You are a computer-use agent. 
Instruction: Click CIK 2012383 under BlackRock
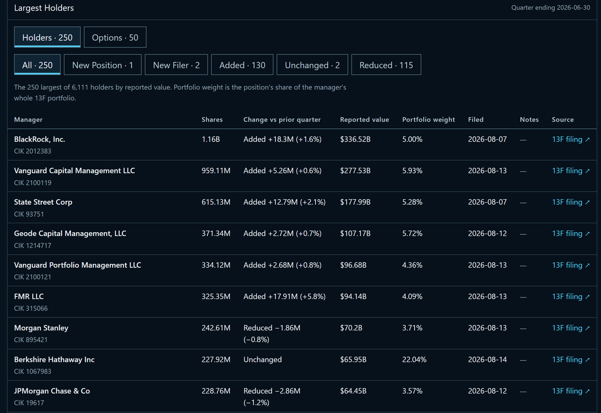point(33,151)
